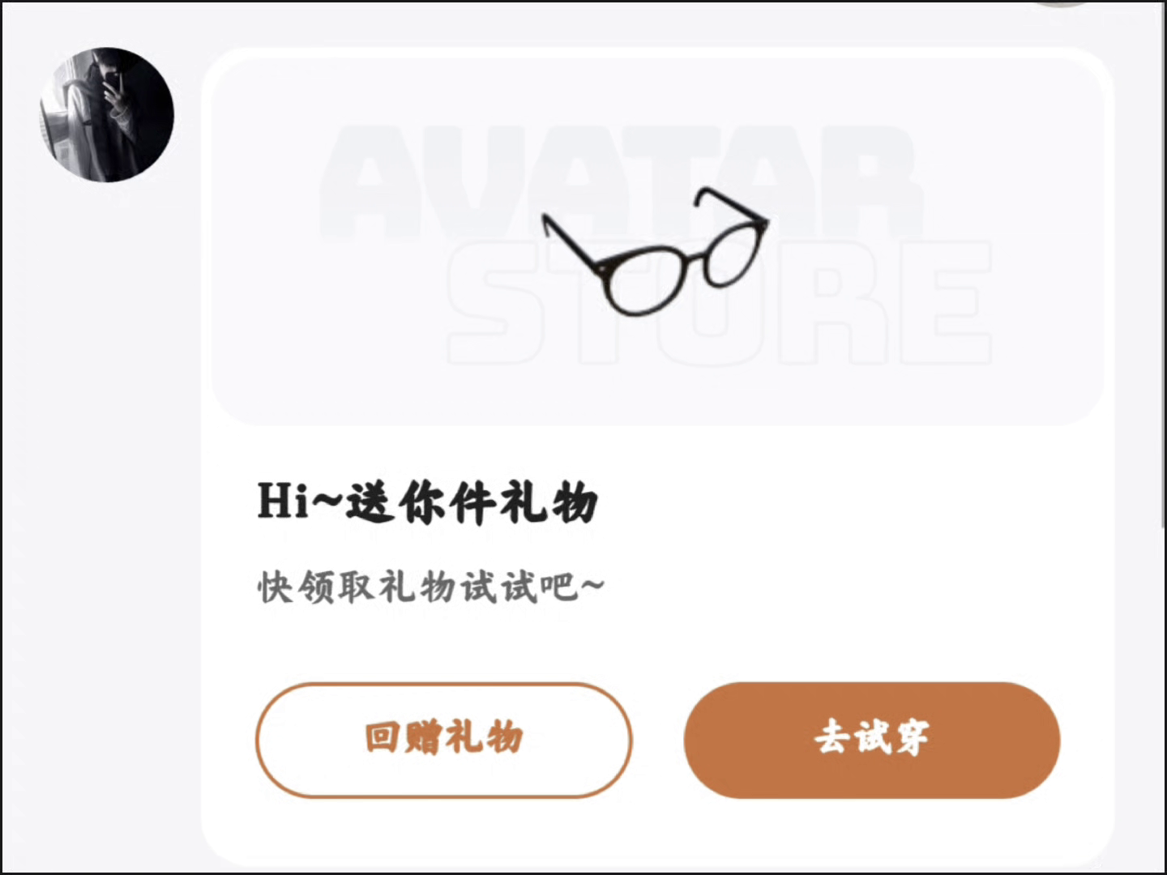Tap the right lens of the glasses

tap(736, 254)
